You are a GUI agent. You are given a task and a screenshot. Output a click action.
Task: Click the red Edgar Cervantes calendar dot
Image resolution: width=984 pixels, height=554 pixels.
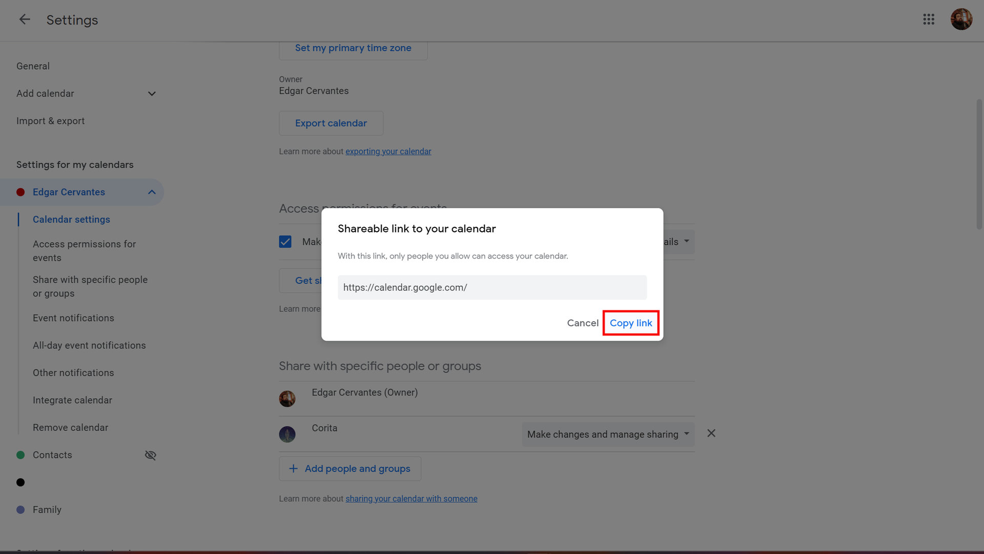(20, 192)
